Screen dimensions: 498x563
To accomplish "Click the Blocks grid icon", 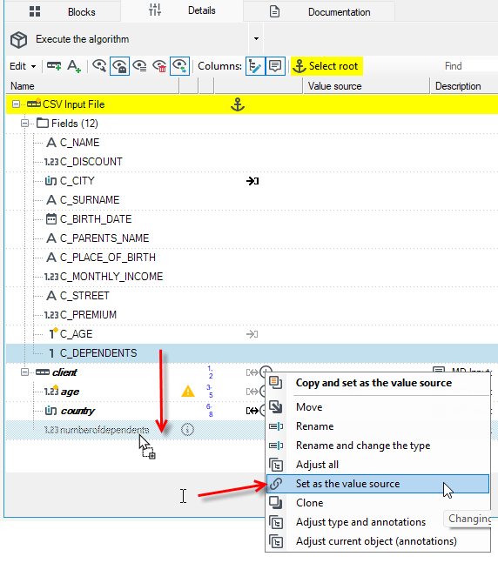I will (35, 11).
